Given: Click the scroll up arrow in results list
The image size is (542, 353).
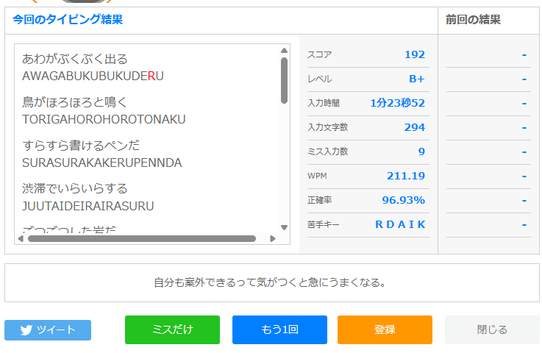Looking at the screenshot, I should 284,51.
